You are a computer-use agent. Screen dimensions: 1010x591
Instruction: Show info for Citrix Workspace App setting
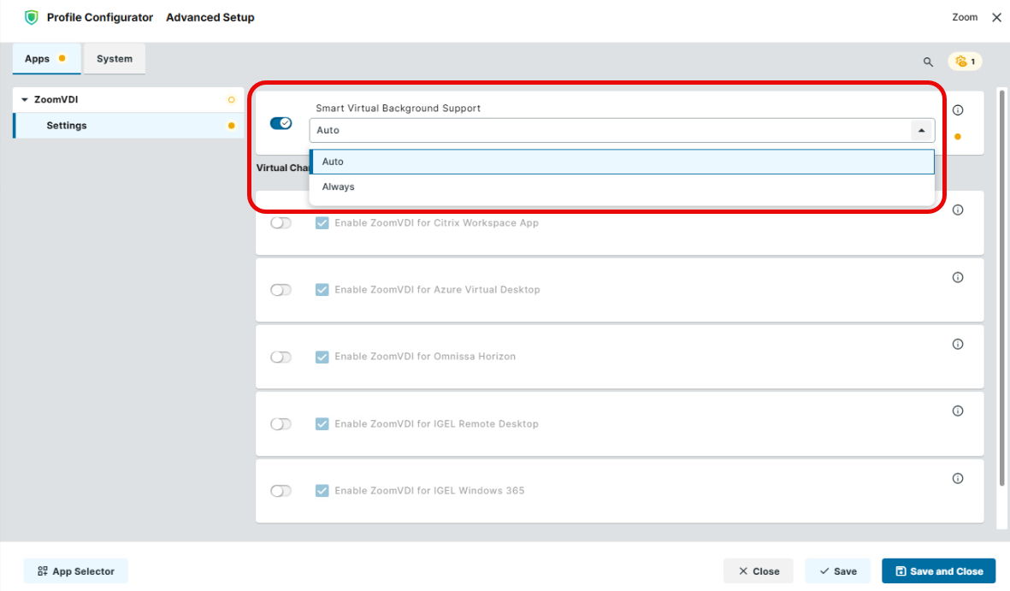pos(958,210)
